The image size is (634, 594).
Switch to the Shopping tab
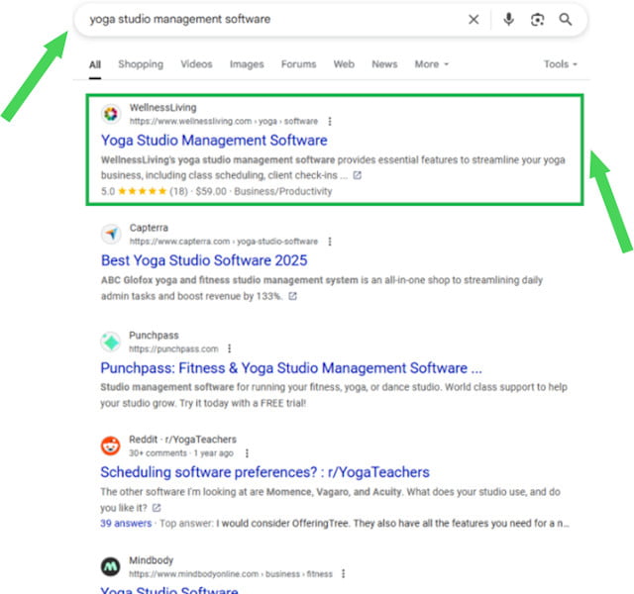click(141, 64)
